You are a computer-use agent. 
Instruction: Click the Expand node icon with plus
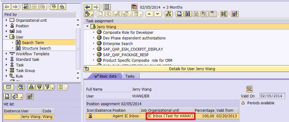(205, 14)
